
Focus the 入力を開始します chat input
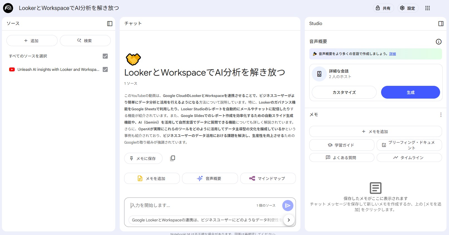tap(192, 206)
